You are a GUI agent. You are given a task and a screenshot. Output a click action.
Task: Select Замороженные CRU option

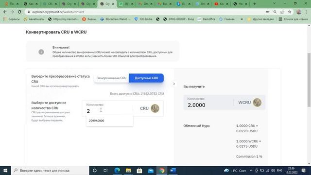pos(111,78)
